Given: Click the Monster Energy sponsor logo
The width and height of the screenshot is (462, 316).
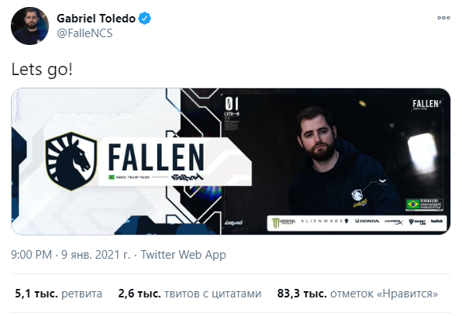Looking at the screenshot, I should [283, 222].
